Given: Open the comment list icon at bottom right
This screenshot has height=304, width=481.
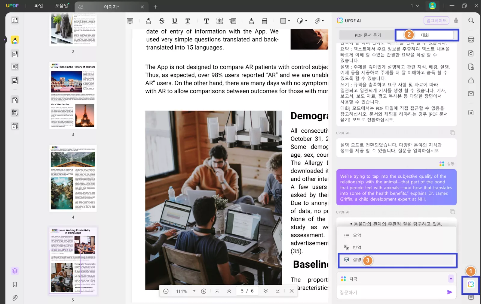Looking at the screenshot, I should point(471,298).
